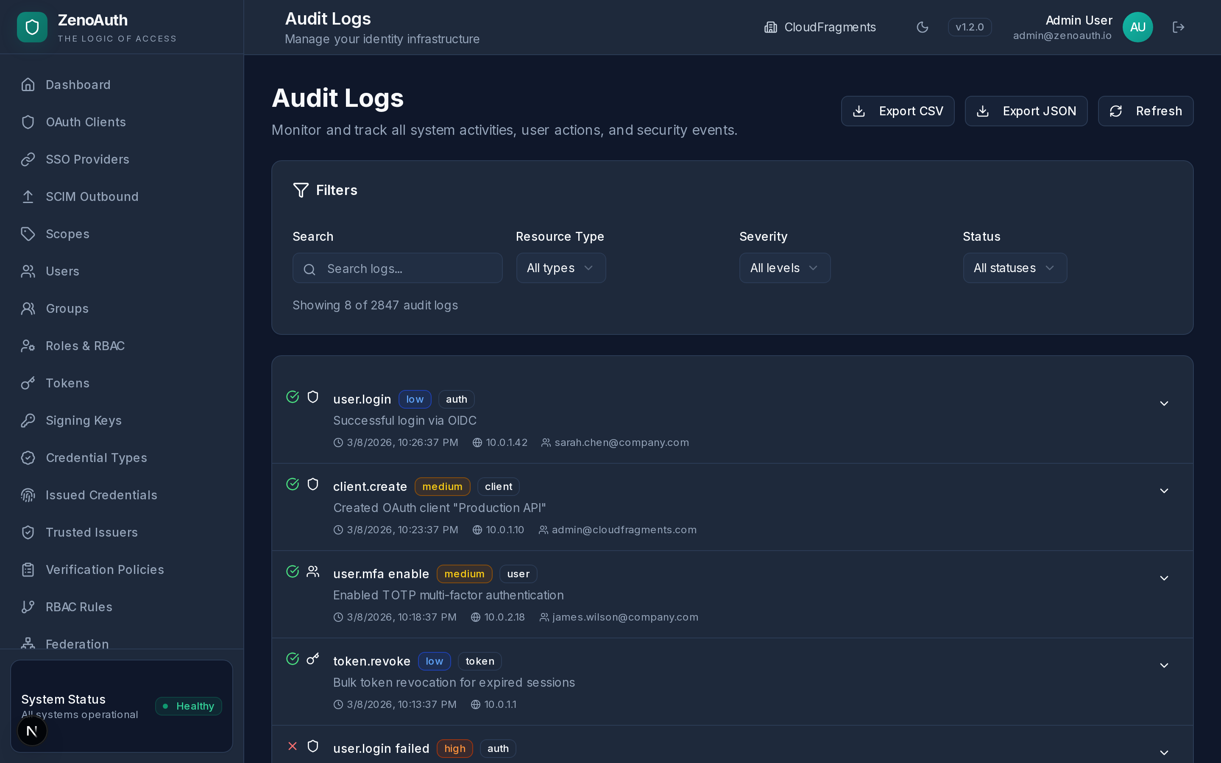Image resolution: width=1221 pixels, height=763 pixels.
Task: Click inside the Search logs field
Action: (x=397, y=268)
